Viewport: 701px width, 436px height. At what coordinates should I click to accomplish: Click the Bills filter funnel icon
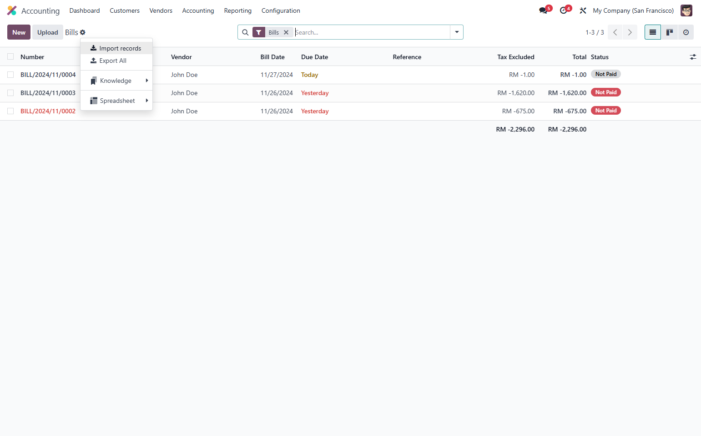tap(259, 32)
